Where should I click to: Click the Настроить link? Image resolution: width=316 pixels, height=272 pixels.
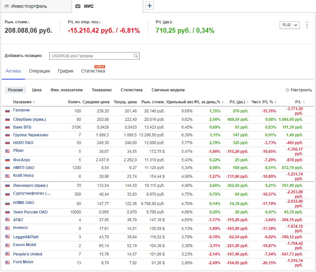tap(301, 90)
